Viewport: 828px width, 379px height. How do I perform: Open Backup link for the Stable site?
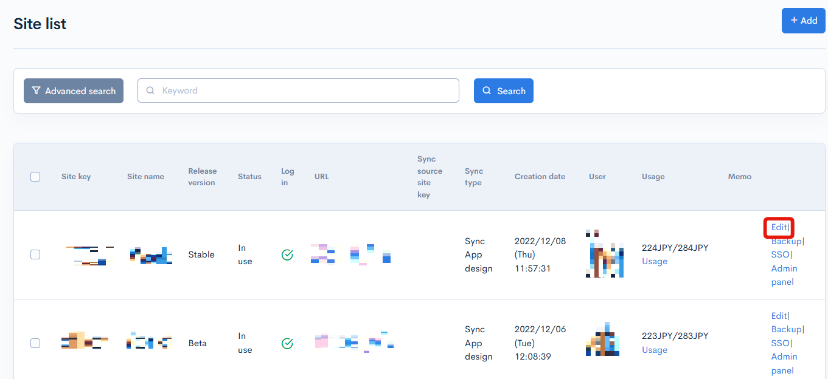coord(786,241)
